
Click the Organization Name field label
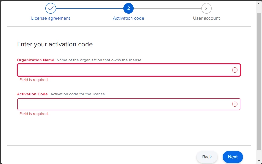coord(35,60)
